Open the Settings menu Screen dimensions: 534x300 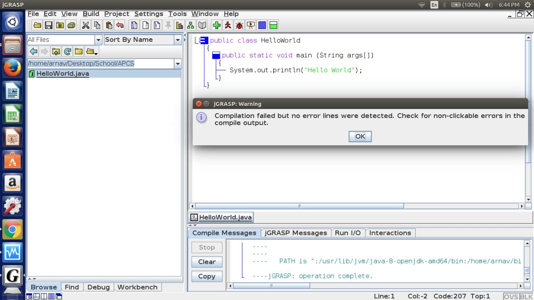[149, 14]
